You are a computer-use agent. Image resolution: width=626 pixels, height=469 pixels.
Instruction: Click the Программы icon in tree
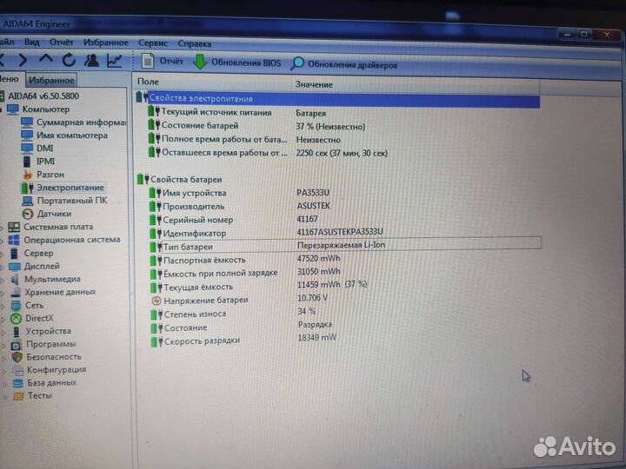[x=17, y=344]
